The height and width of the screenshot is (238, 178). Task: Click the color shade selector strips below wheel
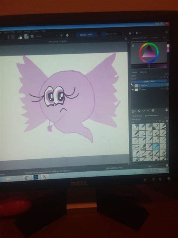[x=149, y=66]
